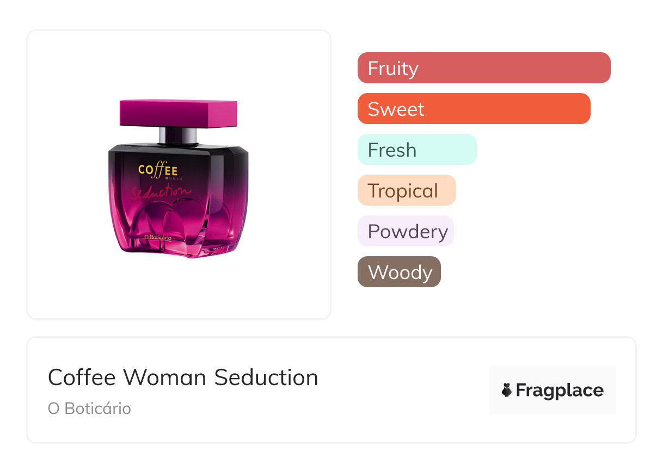Pick the Woody accord tag
Viewport: 663px width, 470px height.
click(x=398, y=272)
